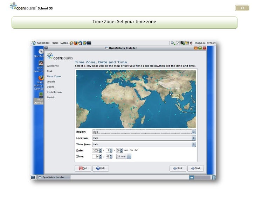
Task: Click the Home folder launcher icon
Action: (71, 43)
